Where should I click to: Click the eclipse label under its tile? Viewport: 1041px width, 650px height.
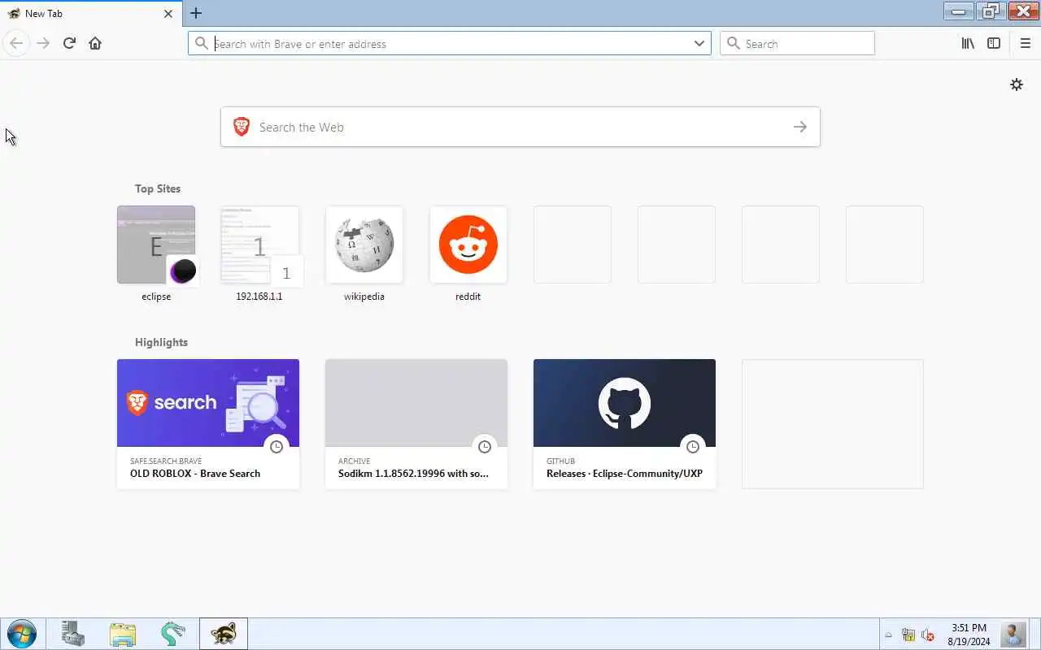[x=156, y=297]
